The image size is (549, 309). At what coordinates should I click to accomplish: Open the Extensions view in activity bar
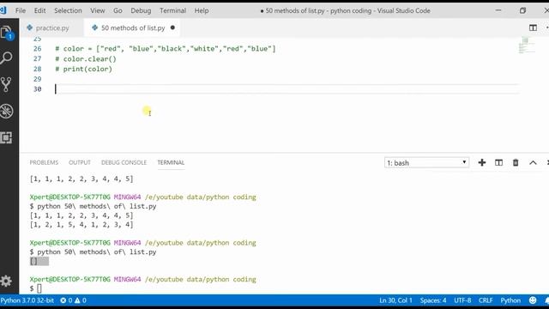[x=6, y=137]
